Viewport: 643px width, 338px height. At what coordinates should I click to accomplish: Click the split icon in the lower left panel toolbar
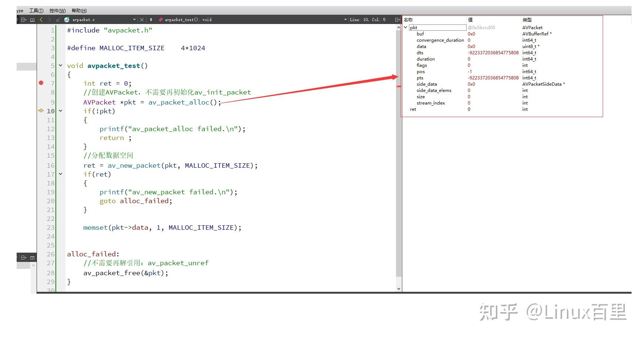[x=24, y=257]
